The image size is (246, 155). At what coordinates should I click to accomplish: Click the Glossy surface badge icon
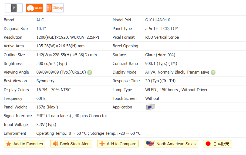[x=55, y=8]
